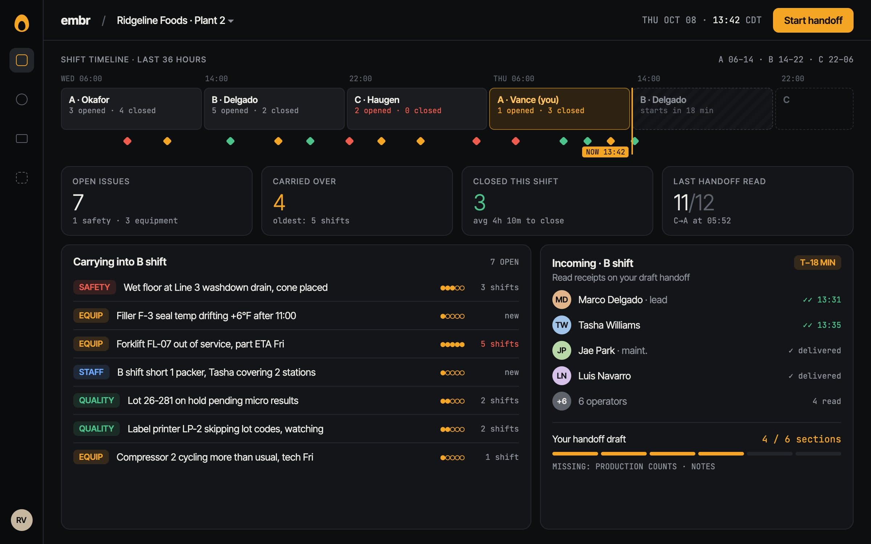871x544 pixels.
Task: Click the handoff draft progress bar
Action: point(696,454)
